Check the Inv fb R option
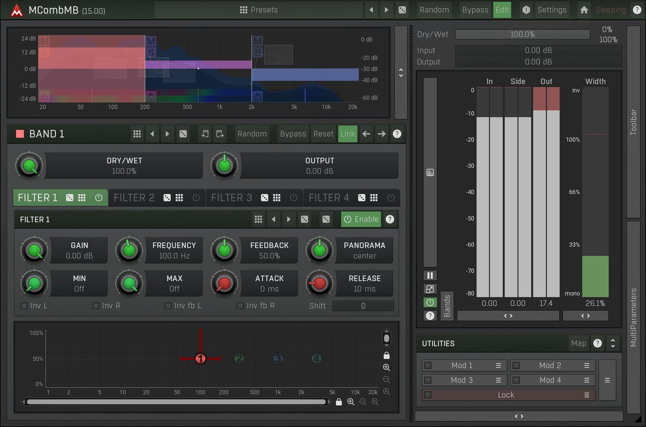646x427 pixels. click(240, 305)
